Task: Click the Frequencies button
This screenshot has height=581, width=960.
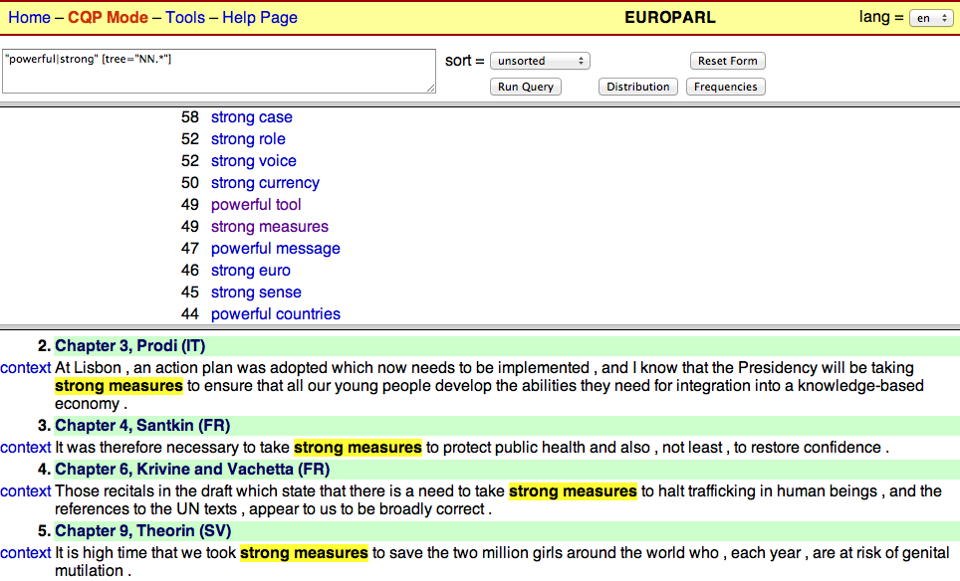Action: (x=726, y=87)
